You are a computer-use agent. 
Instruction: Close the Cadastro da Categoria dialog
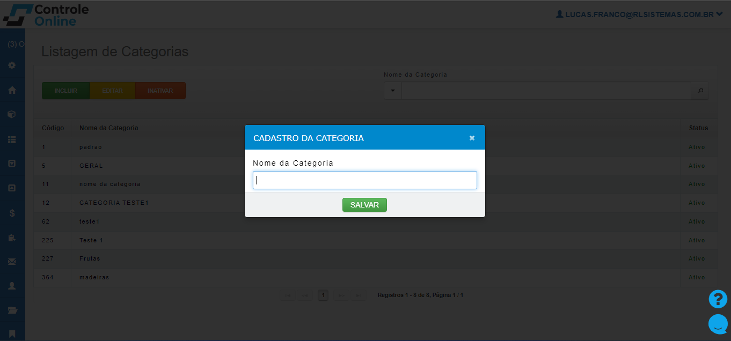click(472, 138)
